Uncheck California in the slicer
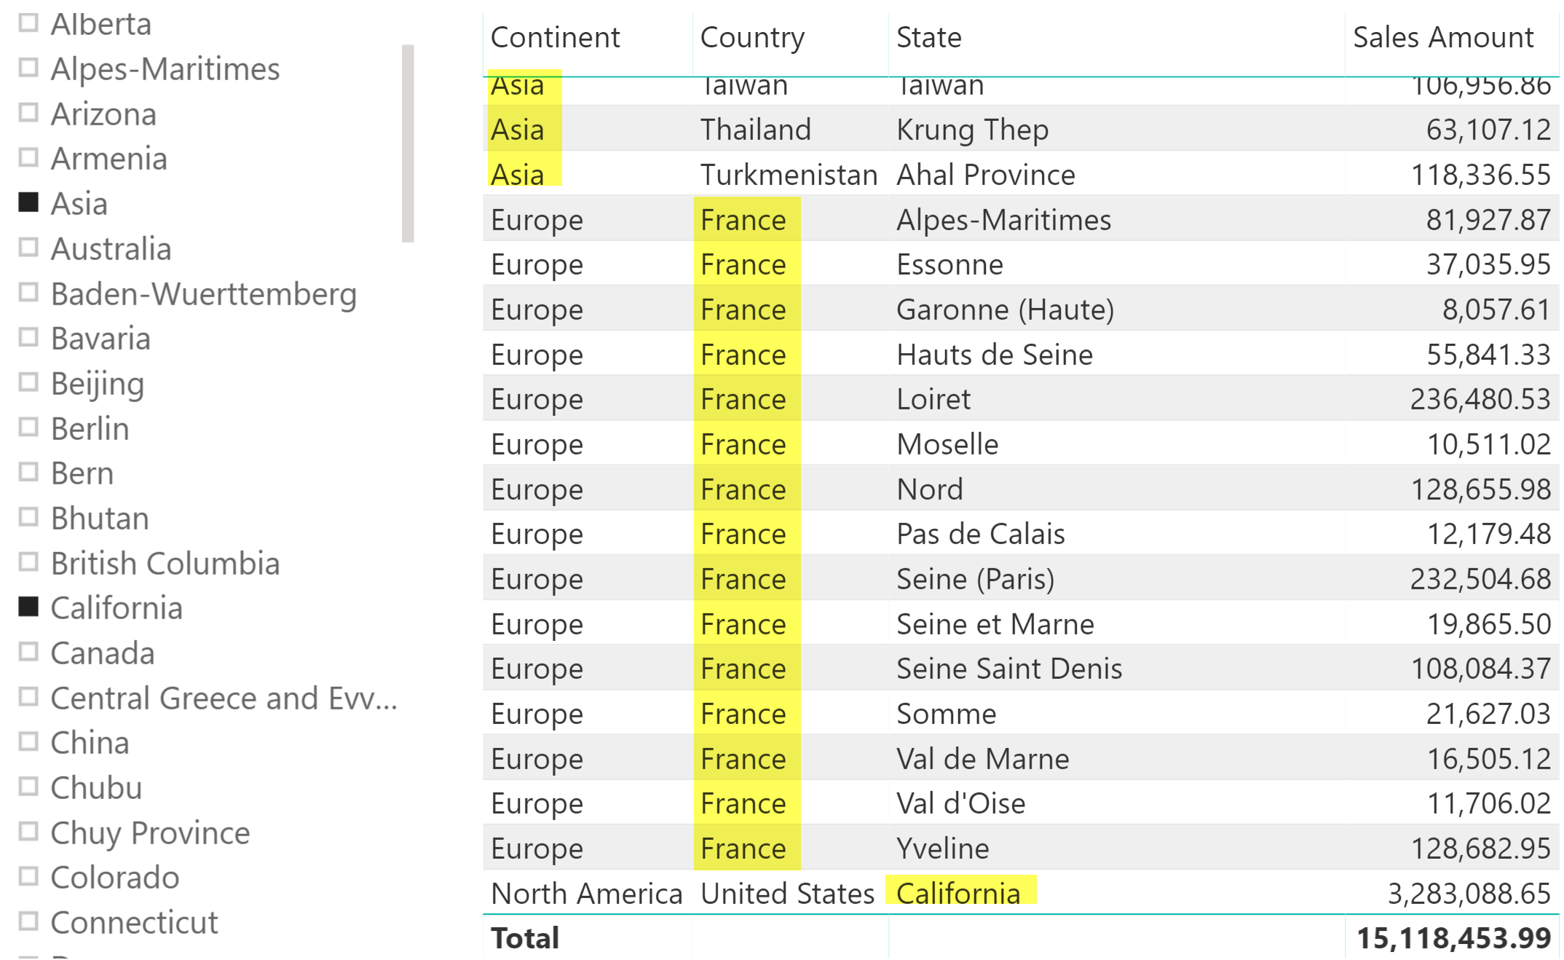This screenshot has height=960, width=1564. click(x=28, y=607)
